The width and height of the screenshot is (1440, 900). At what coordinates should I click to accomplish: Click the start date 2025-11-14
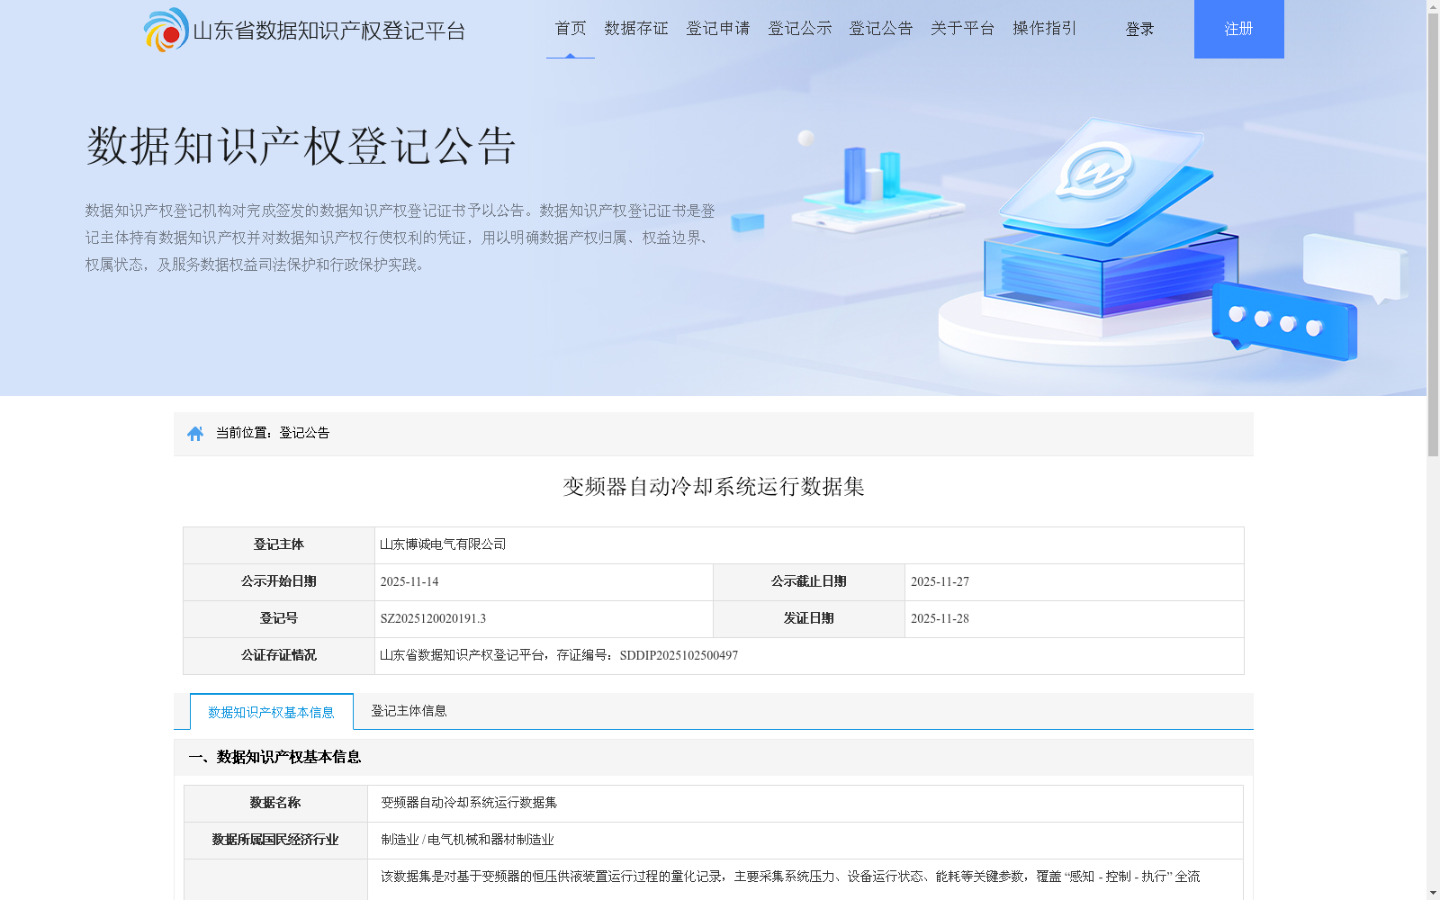[x=409, y=581]
